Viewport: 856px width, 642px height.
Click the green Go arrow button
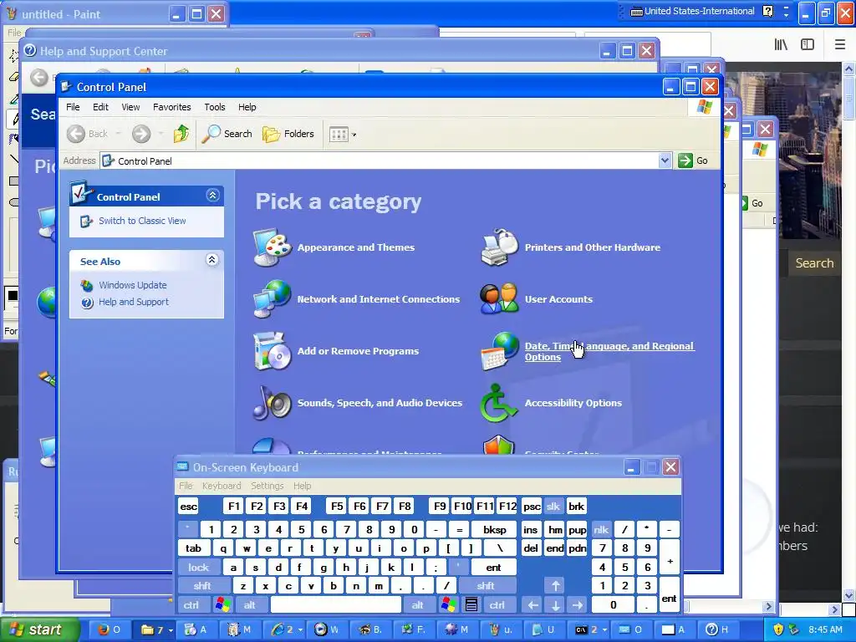pos(685,160)
